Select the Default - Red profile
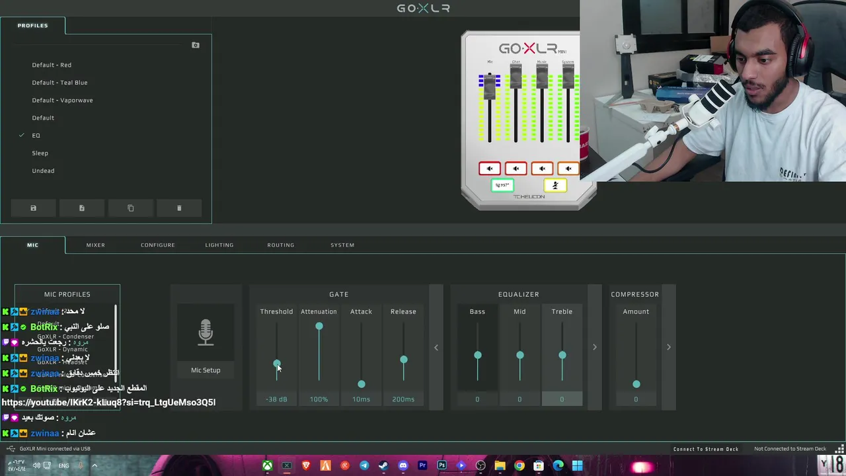 tap(52, 65)
